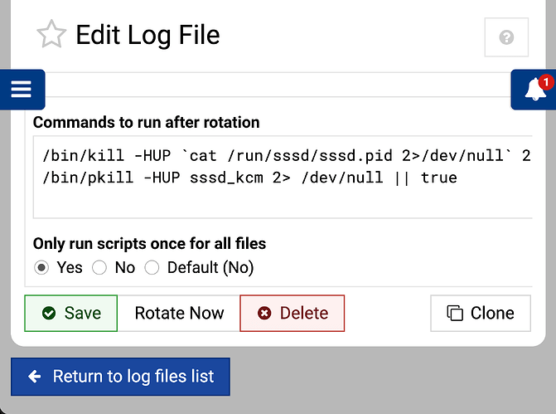Click inside the post-rotation commands text area
Screen dimensions: 556x414
click(282, 203)
